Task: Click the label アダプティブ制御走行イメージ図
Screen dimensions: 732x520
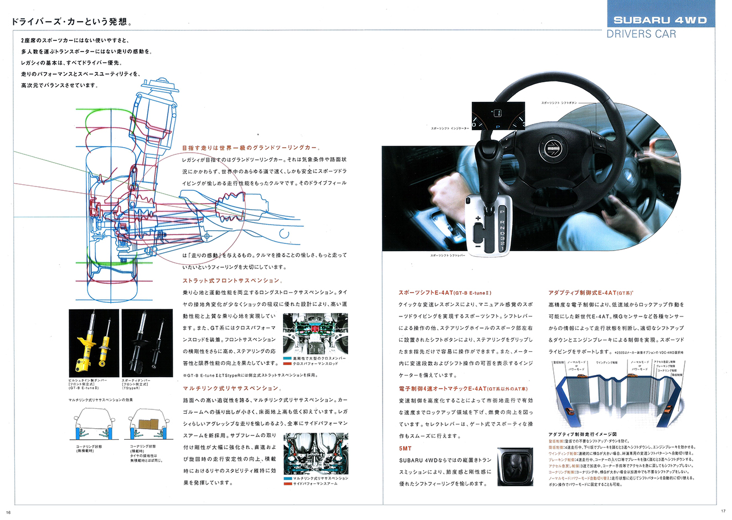Action: click(x=582, y=435)
